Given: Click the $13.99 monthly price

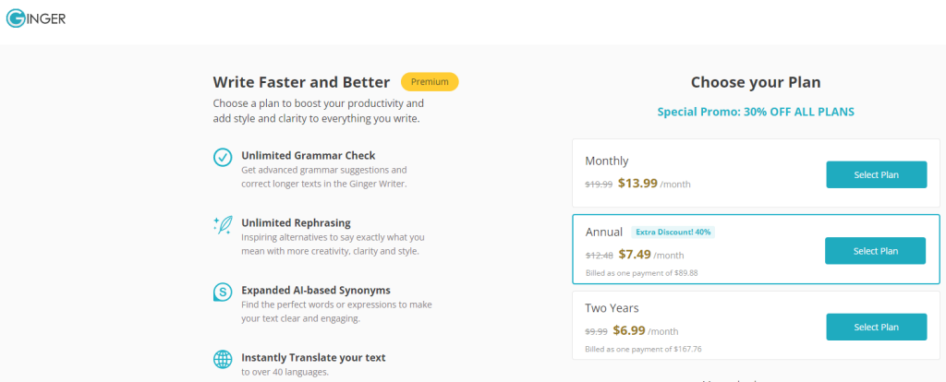Looking at the screenshot, I should [x=637, y=184].
